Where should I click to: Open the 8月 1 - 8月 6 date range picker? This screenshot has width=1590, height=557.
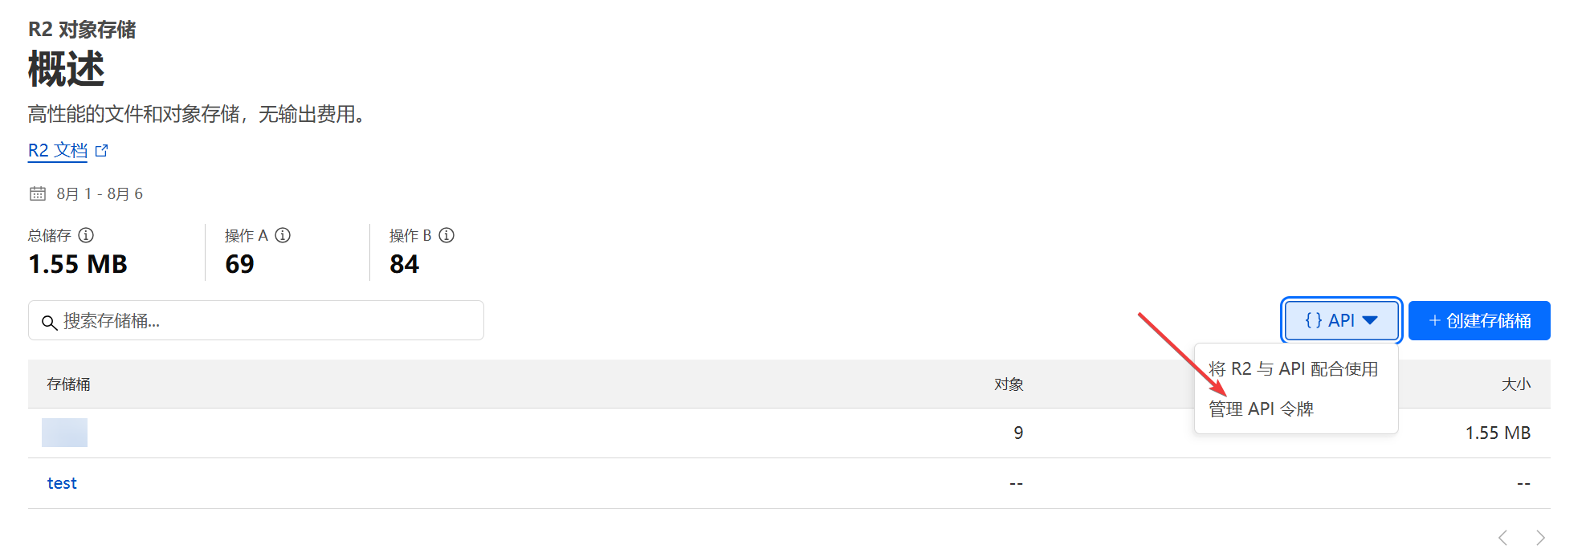(100, 193)
